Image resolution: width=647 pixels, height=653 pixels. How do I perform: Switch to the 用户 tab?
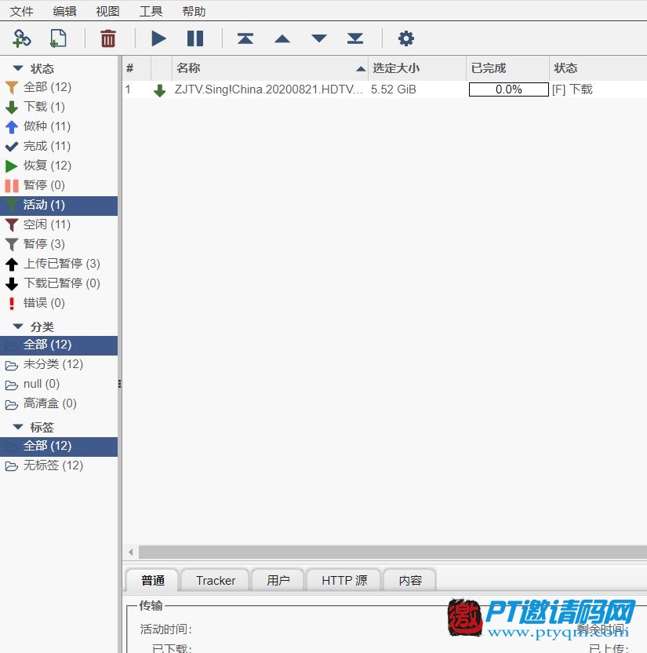coord(278,580)
